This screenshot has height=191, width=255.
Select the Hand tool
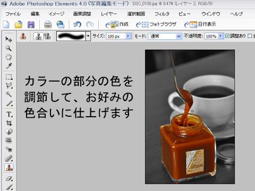coord(8,57)
